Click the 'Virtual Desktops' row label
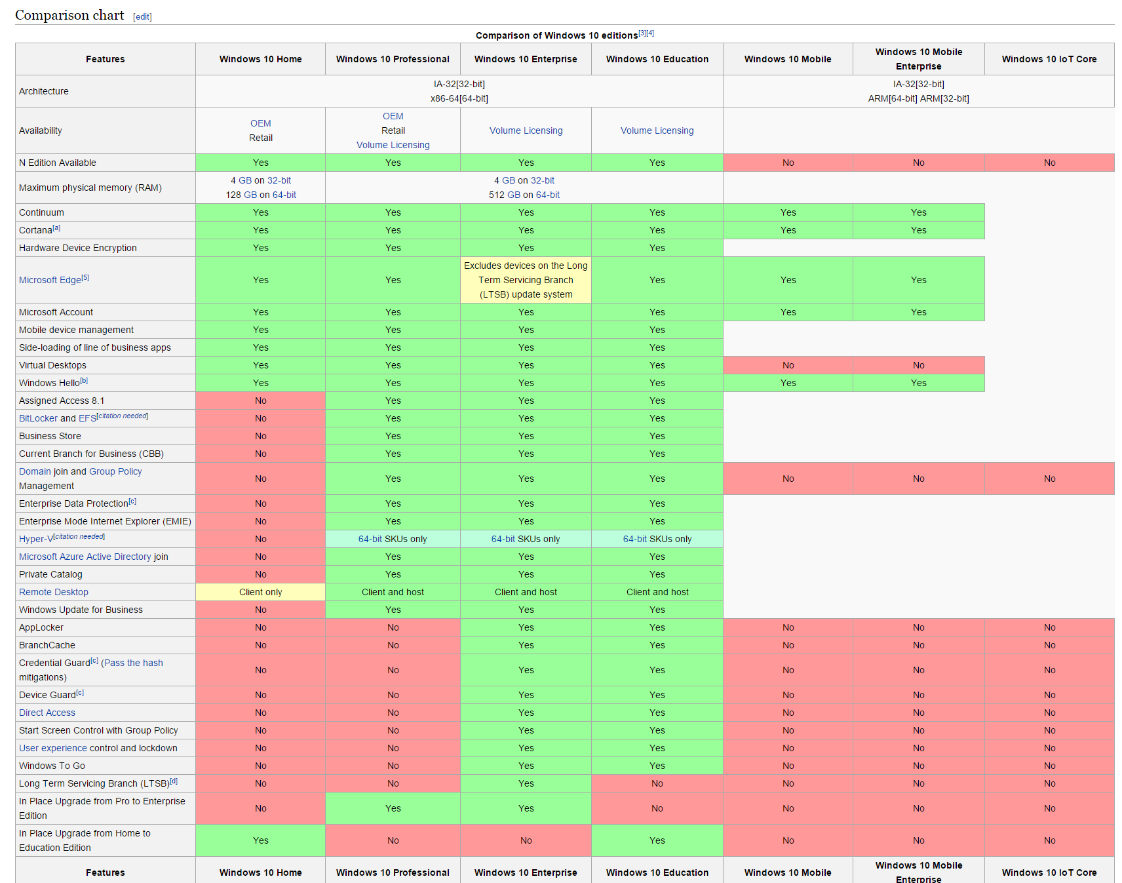Image resolution: width=1122 pixels, height=883 pixels. pos(52,365)
